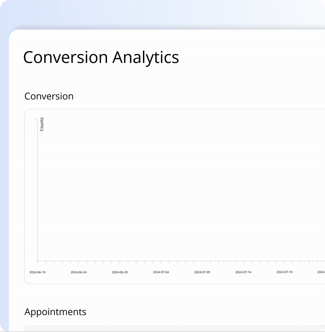325x332 pixels.
Task: Click fourth column header of Appointments table
Action: pyautogui.click(x=314, y=328)
